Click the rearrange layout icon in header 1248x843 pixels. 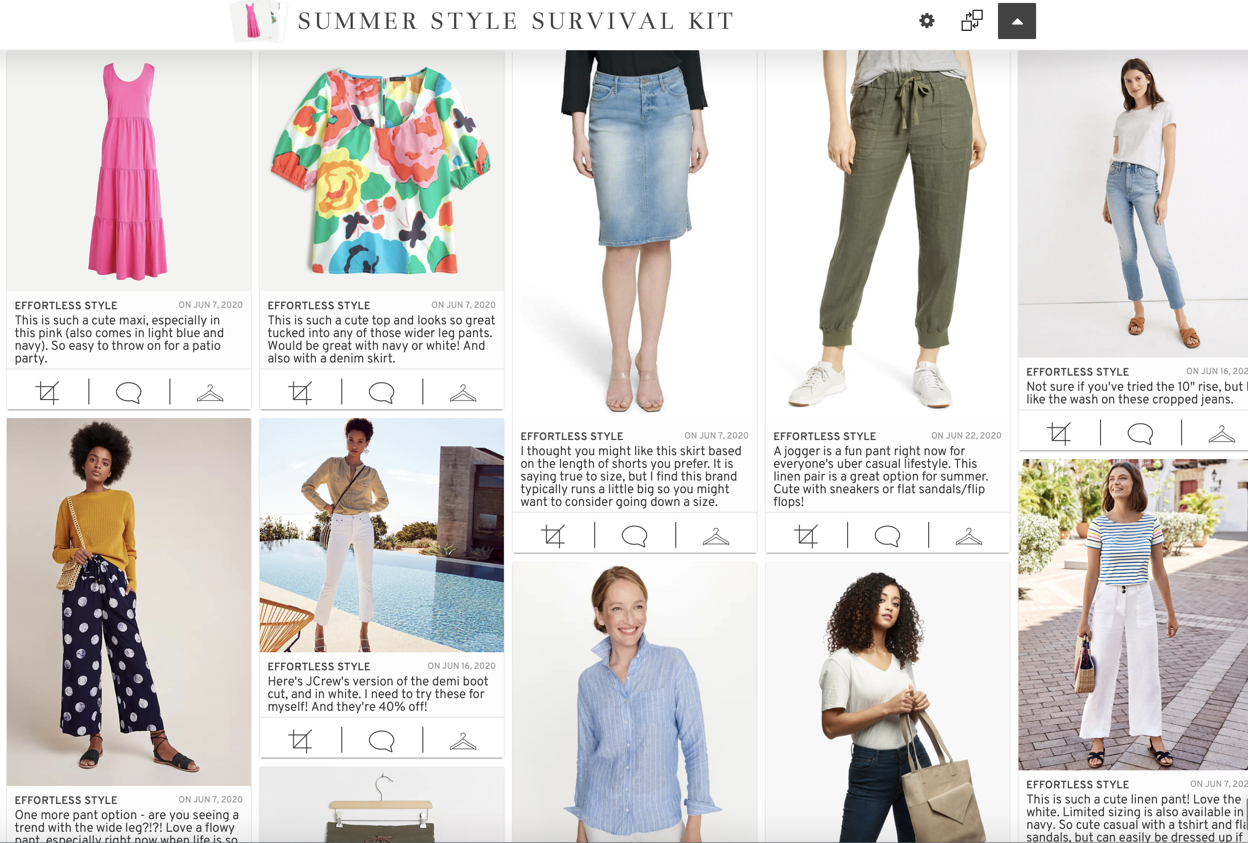tap(972, 21)
